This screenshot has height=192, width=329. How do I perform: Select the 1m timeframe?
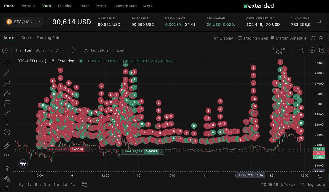click(x=18, y=50)
